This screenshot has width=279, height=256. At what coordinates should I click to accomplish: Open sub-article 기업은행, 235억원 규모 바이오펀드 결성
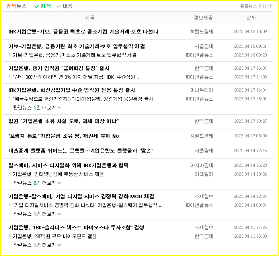point(55,236)
